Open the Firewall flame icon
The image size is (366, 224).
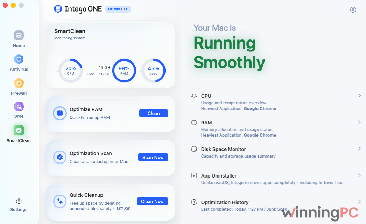[x=19, y=83]
